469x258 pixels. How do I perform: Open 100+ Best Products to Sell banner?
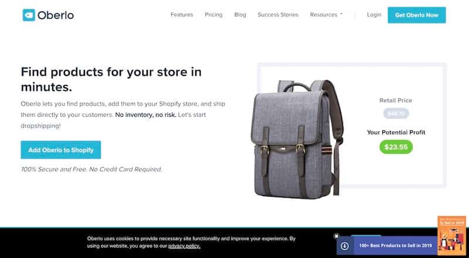(x=395, y=246)
